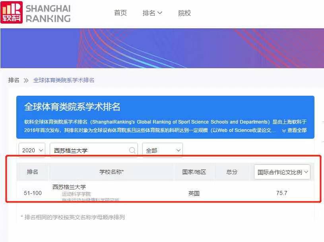
Task: Open the 全部 region filter dropdown
Action: [163, 150]
